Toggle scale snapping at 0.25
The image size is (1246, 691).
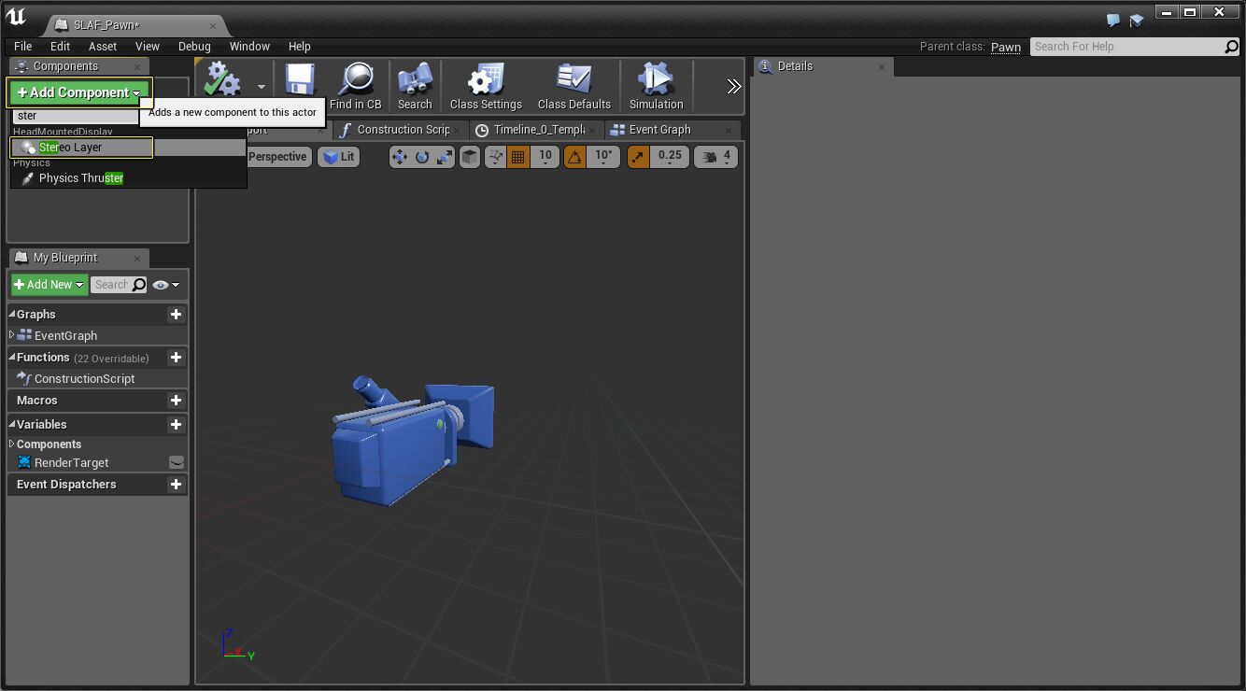(x=639, y=156)
